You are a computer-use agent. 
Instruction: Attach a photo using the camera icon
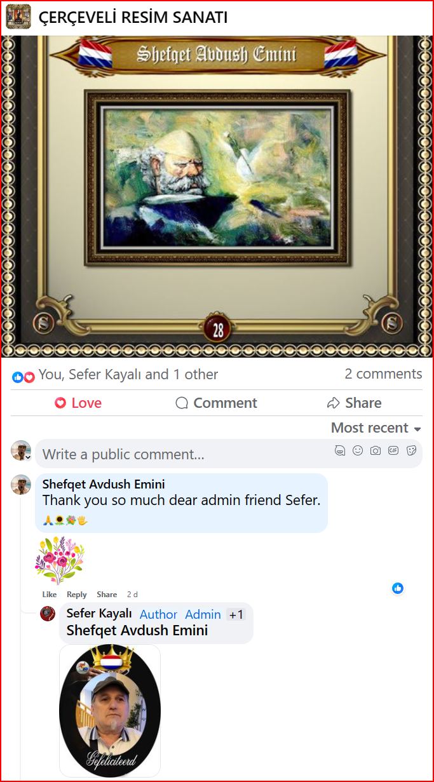click(x=376, y=450)
